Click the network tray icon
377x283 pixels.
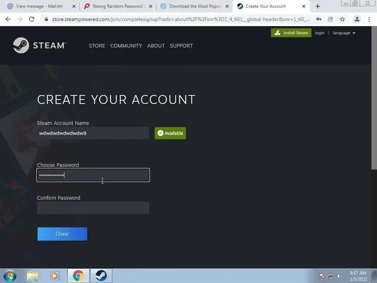pos(331,276)
